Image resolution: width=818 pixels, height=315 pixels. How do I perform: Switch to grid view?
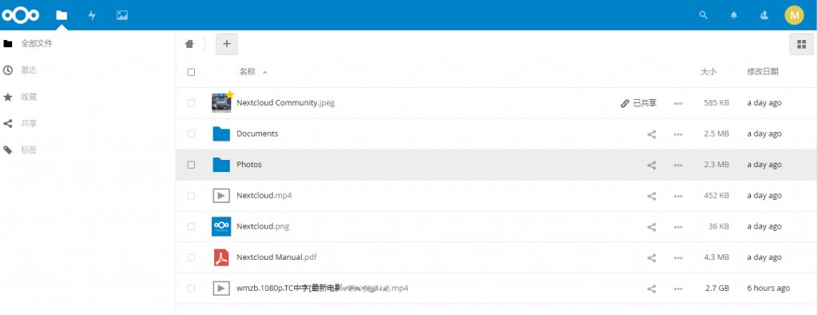click(801, 45)
